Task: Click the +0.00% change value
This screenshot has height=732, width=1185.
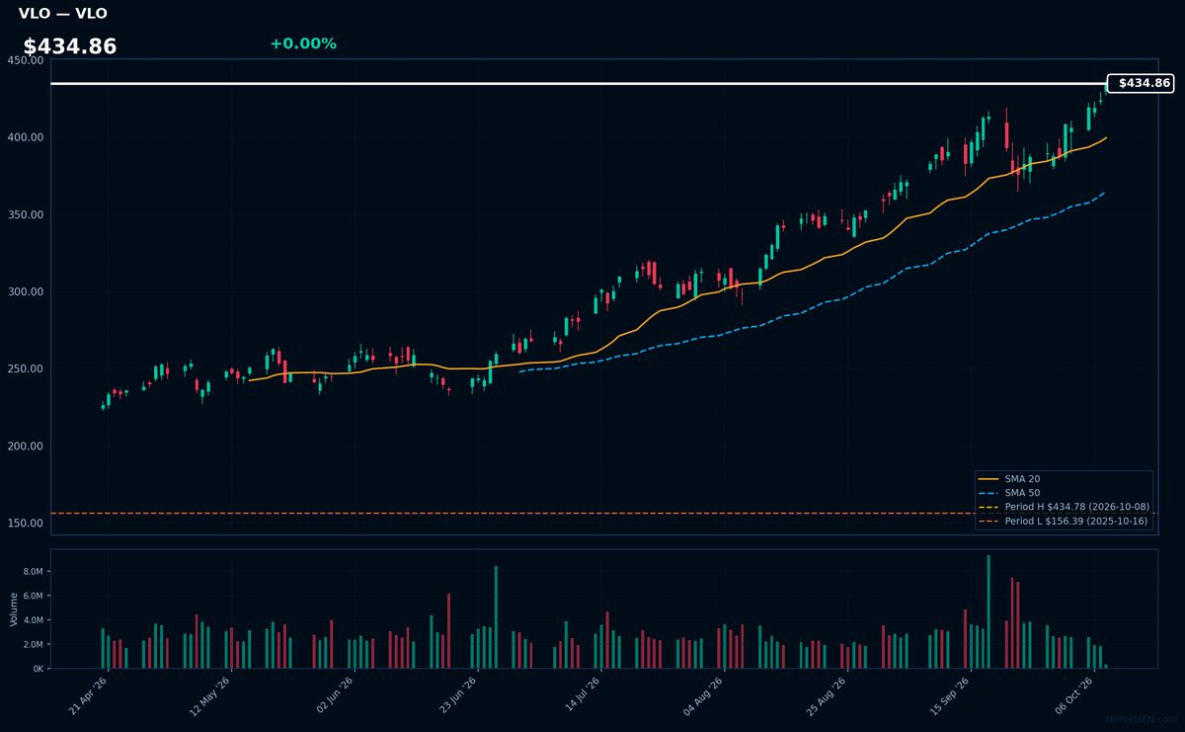Action: tap(303, 43)
